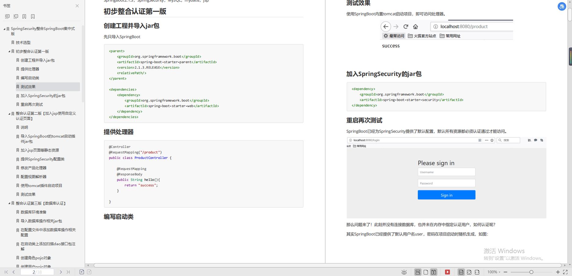Enable continuous scrolling layout
The height and width of the screenshot is (276, 572).
pos(418,272)
